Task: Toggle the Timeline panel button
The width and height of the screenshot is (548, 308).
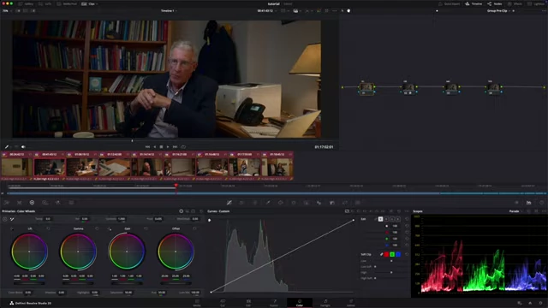Action: pos(474,3)
